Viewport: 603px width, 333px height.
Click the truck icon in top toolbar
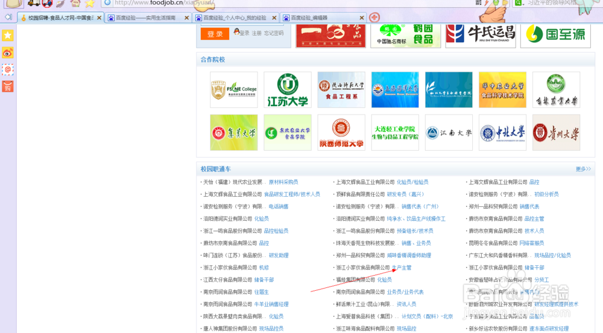(x=33, y=4)
